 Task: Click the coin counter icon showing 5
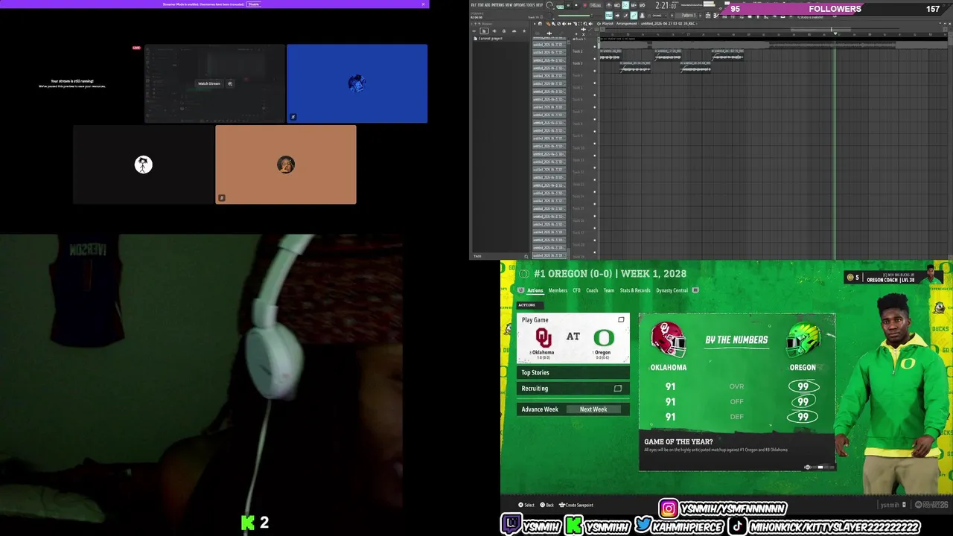pos(850,277)
